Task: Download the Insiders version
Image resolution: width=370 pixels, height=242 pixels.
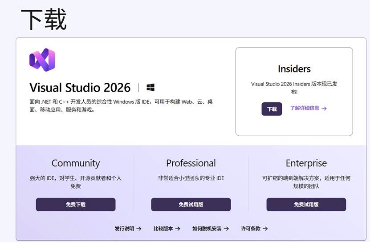Action: pos(272,109)
